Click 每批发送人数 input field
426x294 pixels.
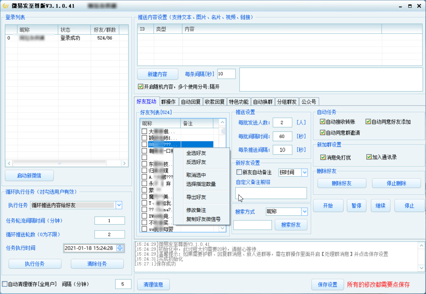tap(282, 122)
